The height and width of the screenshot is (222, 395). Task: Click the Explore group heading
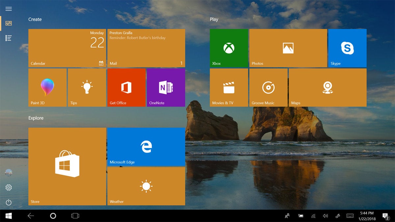point(36,118)
